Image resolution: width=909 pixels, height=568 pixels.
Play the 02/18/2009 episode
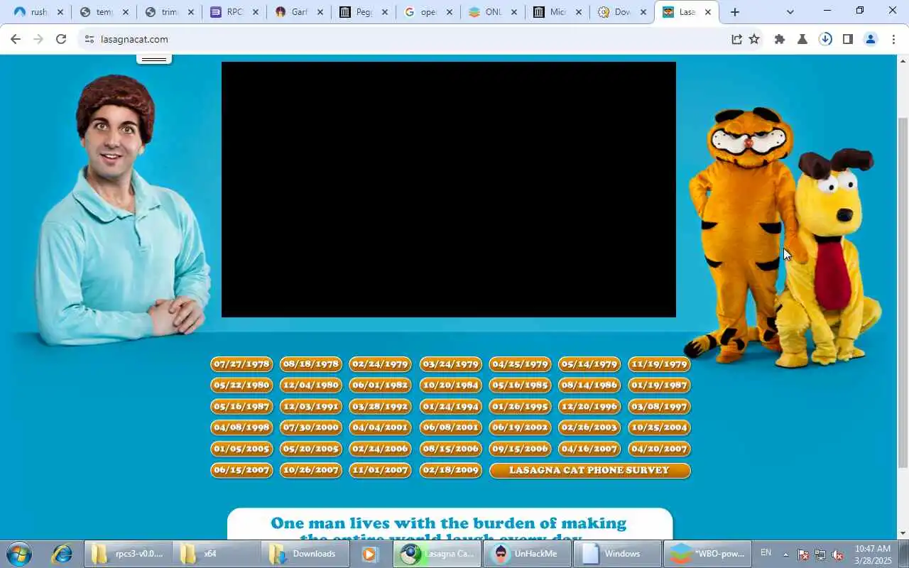click(x=450, y=470)
